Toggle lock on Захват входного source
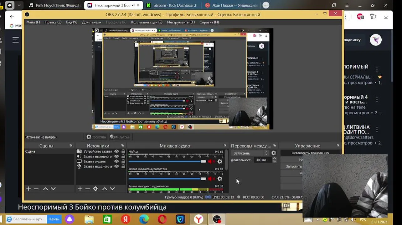402x225 pixels. coord(123,166)
